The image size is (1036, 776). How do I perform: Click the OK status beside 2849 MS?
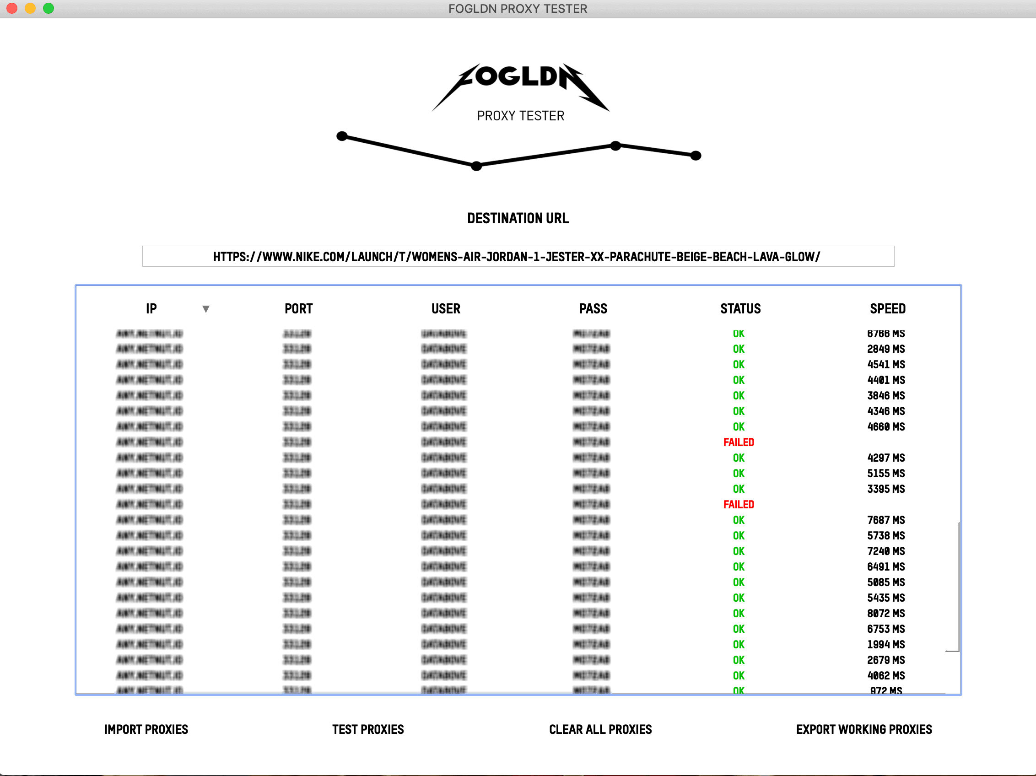point(739,349)
